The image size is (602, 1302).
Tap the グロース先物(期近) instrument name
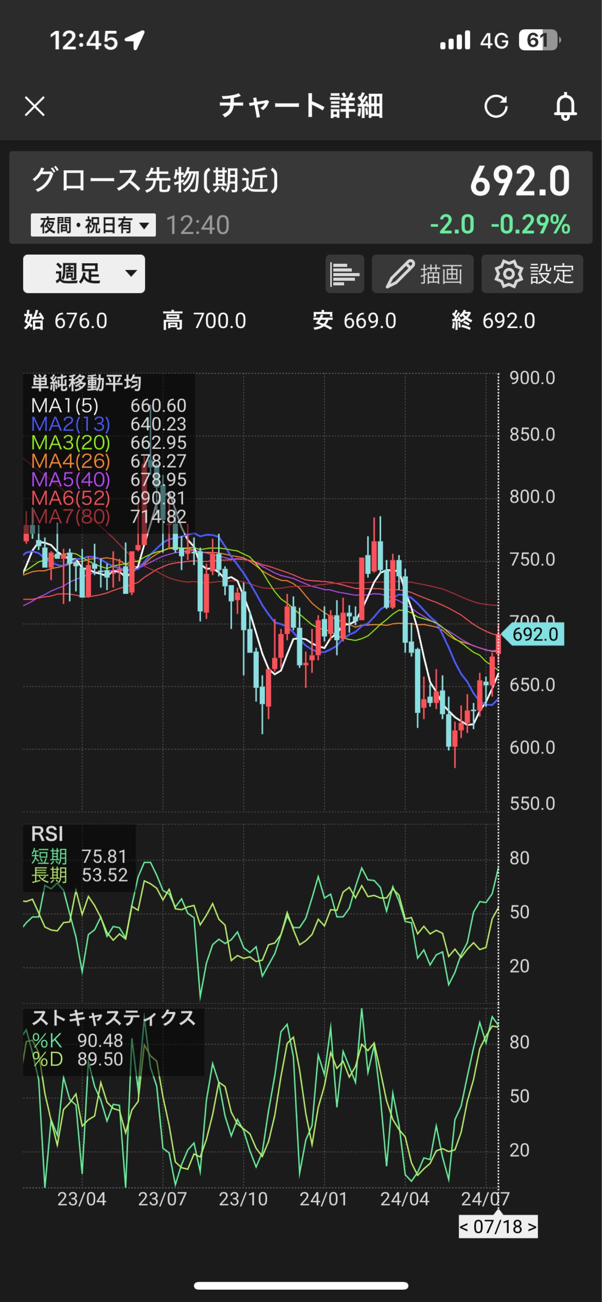click(x=155, y=180)
